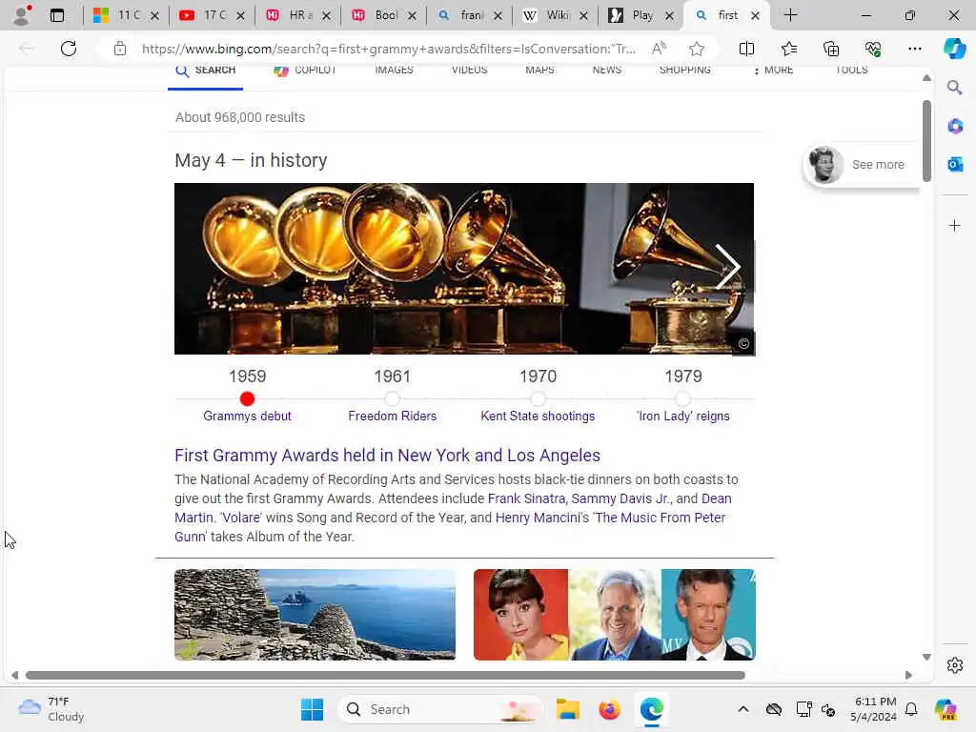Follow the Sammy Davis Jr. link
The height and width of the screenshot is (732, 976).
(620, 498)
